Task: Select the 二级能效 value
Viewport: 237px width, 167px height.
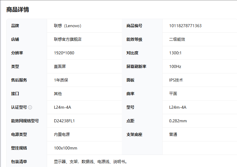Action: point(177,39)
